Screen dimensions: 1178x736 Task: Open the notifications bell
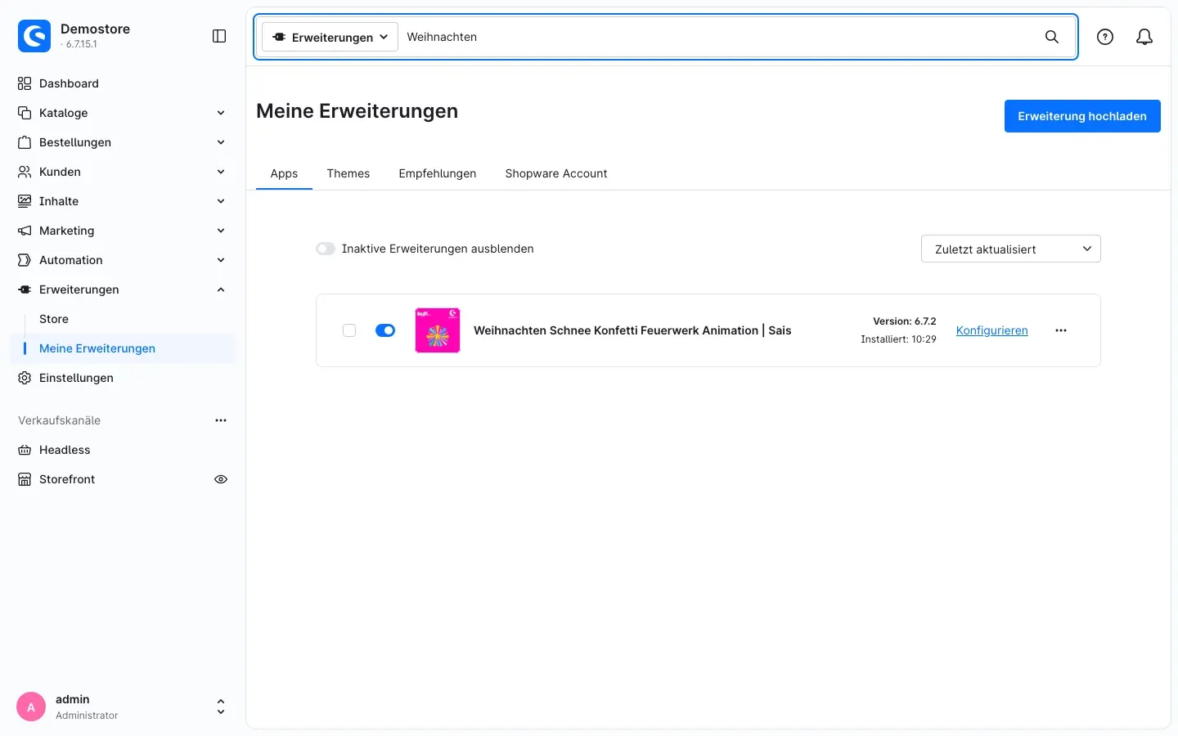(x=1144, y=37)
